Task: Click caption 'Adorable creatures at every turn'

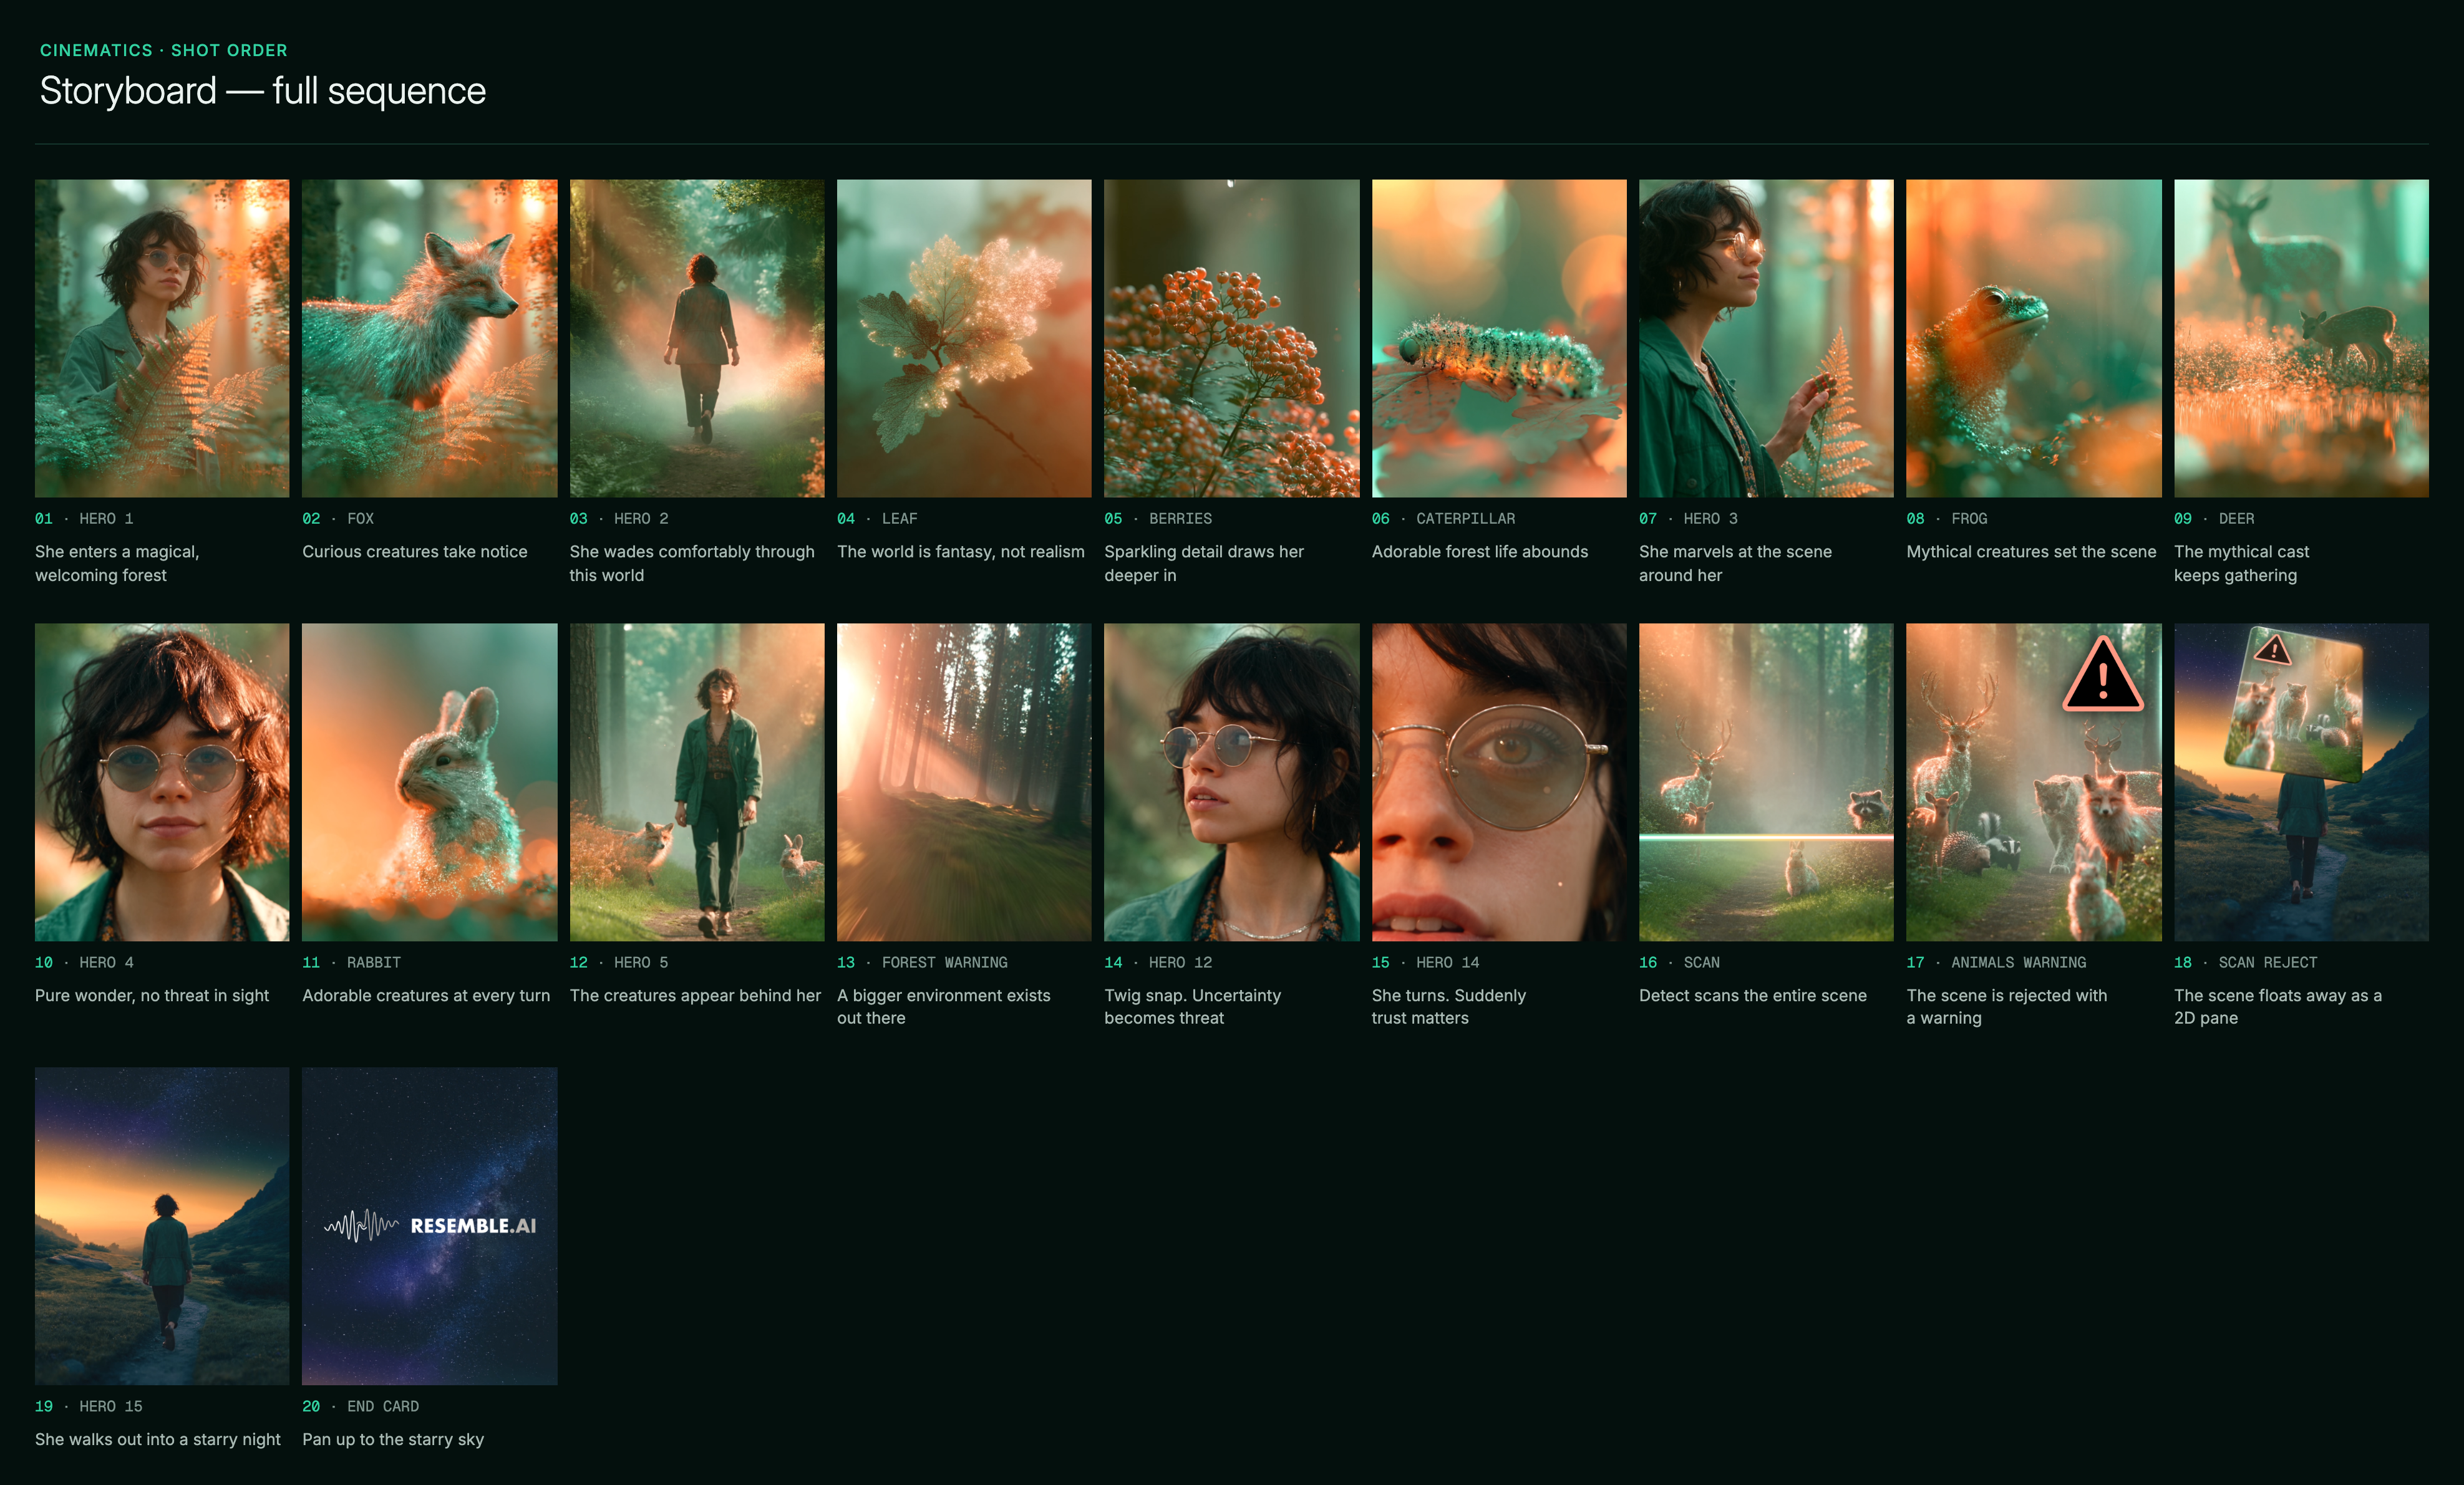Action: (x=426, y=996)
